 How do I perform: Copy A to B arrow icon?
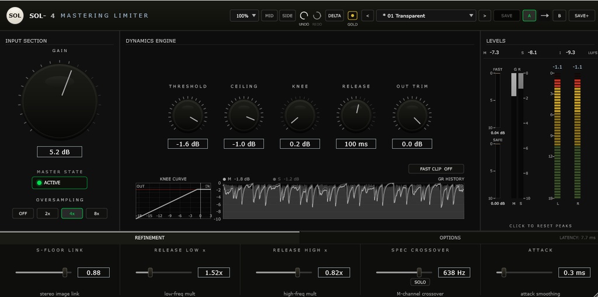pos(544,16)
